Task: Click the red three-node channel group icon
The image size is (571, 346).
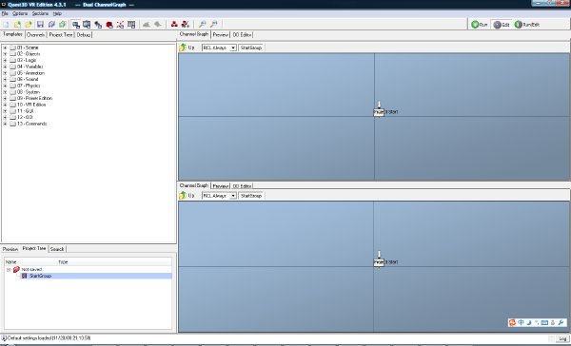Action: [x=174, y=25]
